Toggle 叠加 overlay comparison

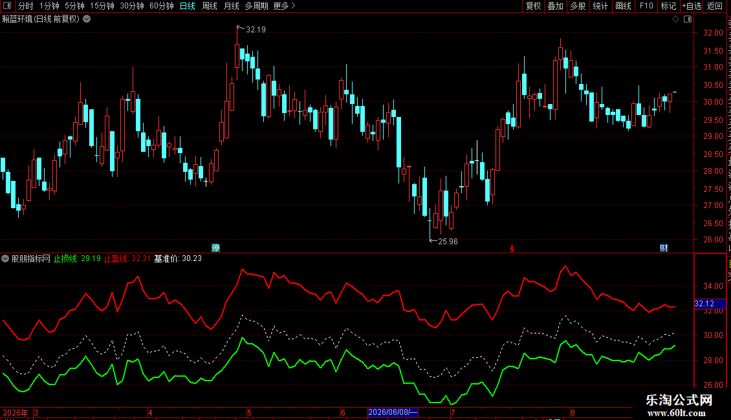(x=556, y=6)
